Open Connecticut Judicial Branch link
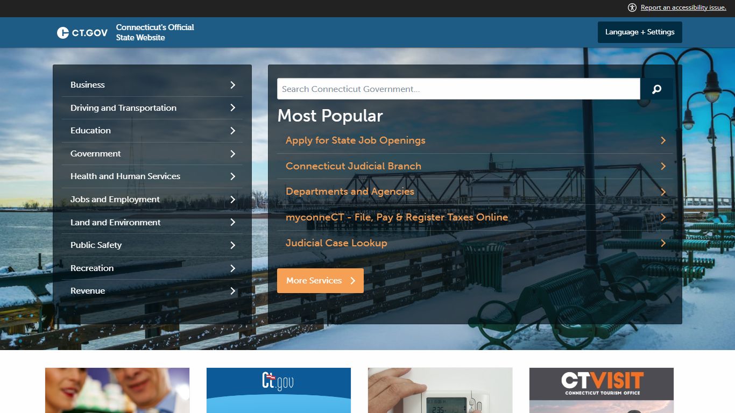Image resolution: width=735 pixels, height=413 pixels. pyautogui.click(x=354, y=166)
